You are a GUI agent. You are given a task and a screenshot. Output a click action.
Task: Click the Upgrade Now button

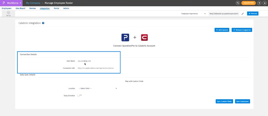tap(248, 3)
